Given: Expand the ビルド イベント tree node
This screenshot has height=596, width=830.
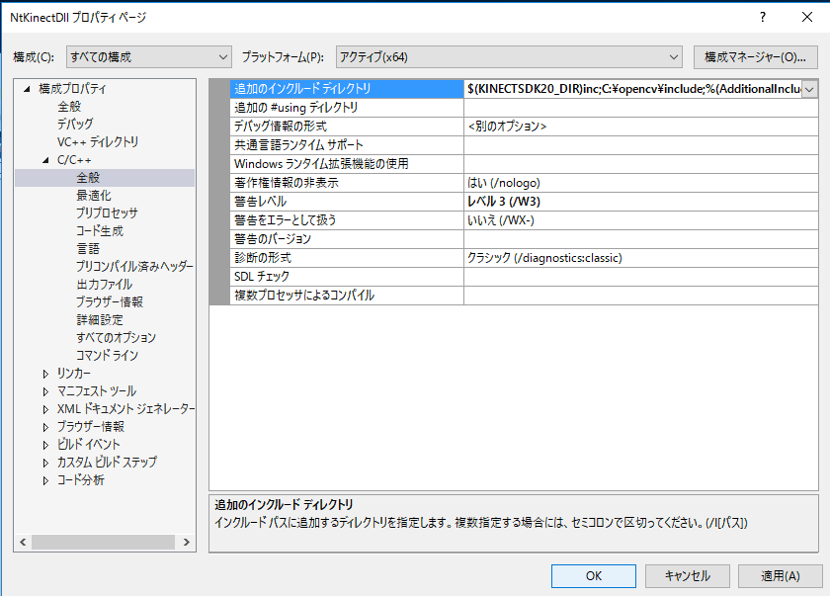Looking at the screenshot, I should (45, 445).
